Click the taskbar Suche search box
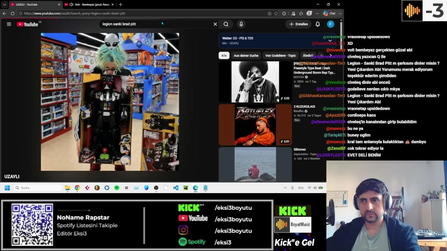 [37, 188]
